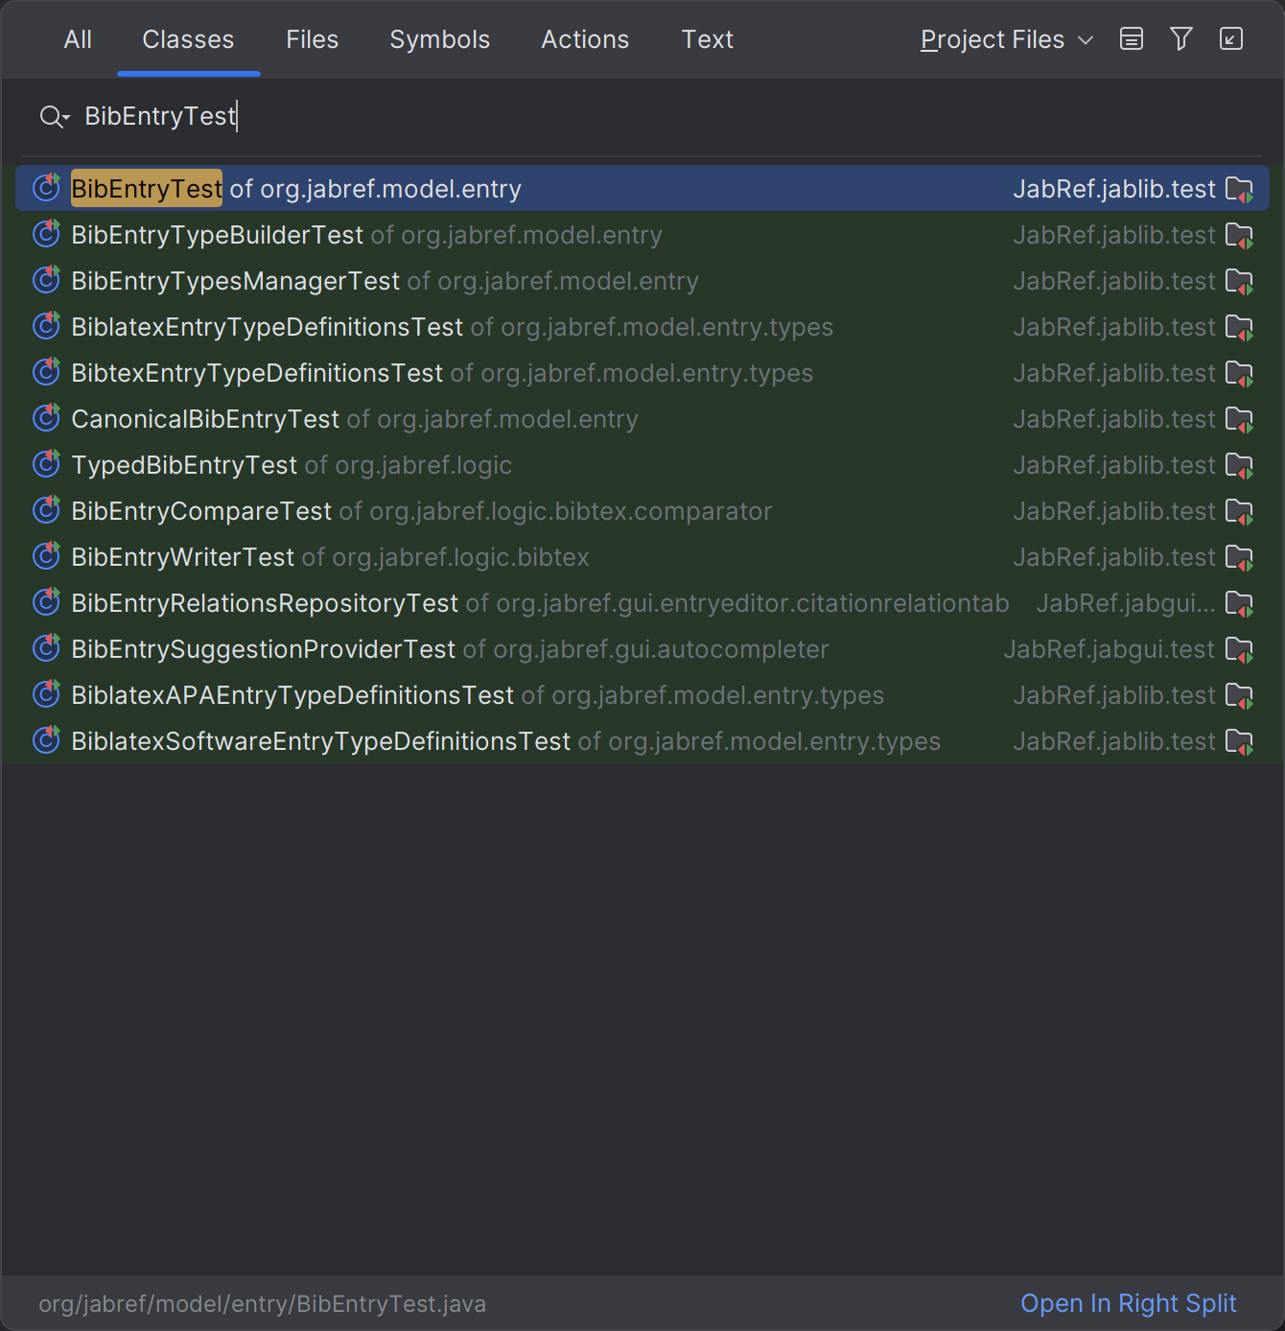This screenshot has width=1285, height=1331.
Task: Select the BibEntrySuggestionProviderTest result
Action: (x=642, y=649)
